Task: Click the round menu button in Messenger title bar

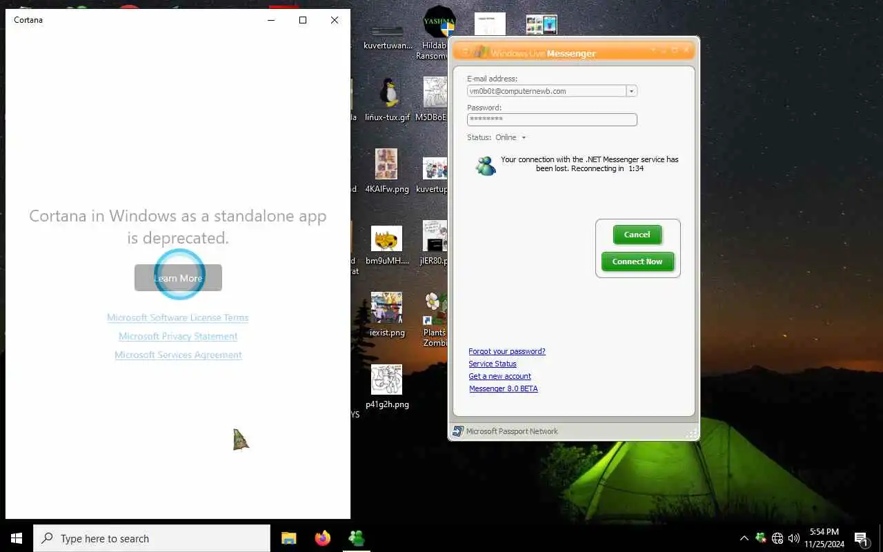Action: coord(465,51)
